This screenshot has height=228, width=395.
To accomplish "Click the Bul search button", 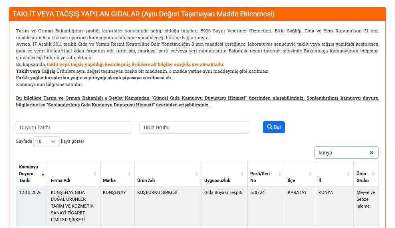I will [274, 127].
